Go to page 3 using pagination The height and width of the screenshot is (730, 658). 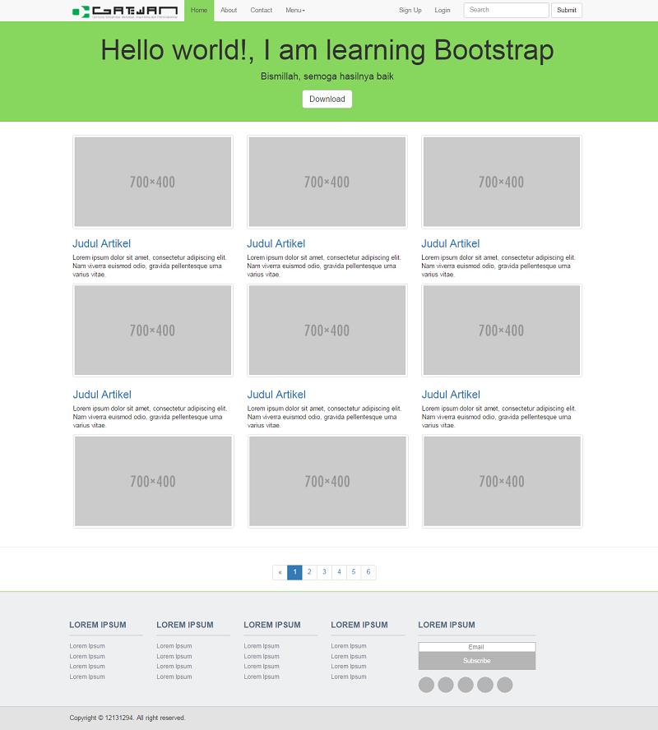pos(324,572)
